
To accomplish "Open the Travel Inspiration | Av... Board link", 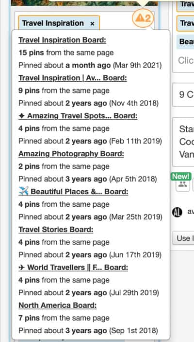I will tap(73, 78).
